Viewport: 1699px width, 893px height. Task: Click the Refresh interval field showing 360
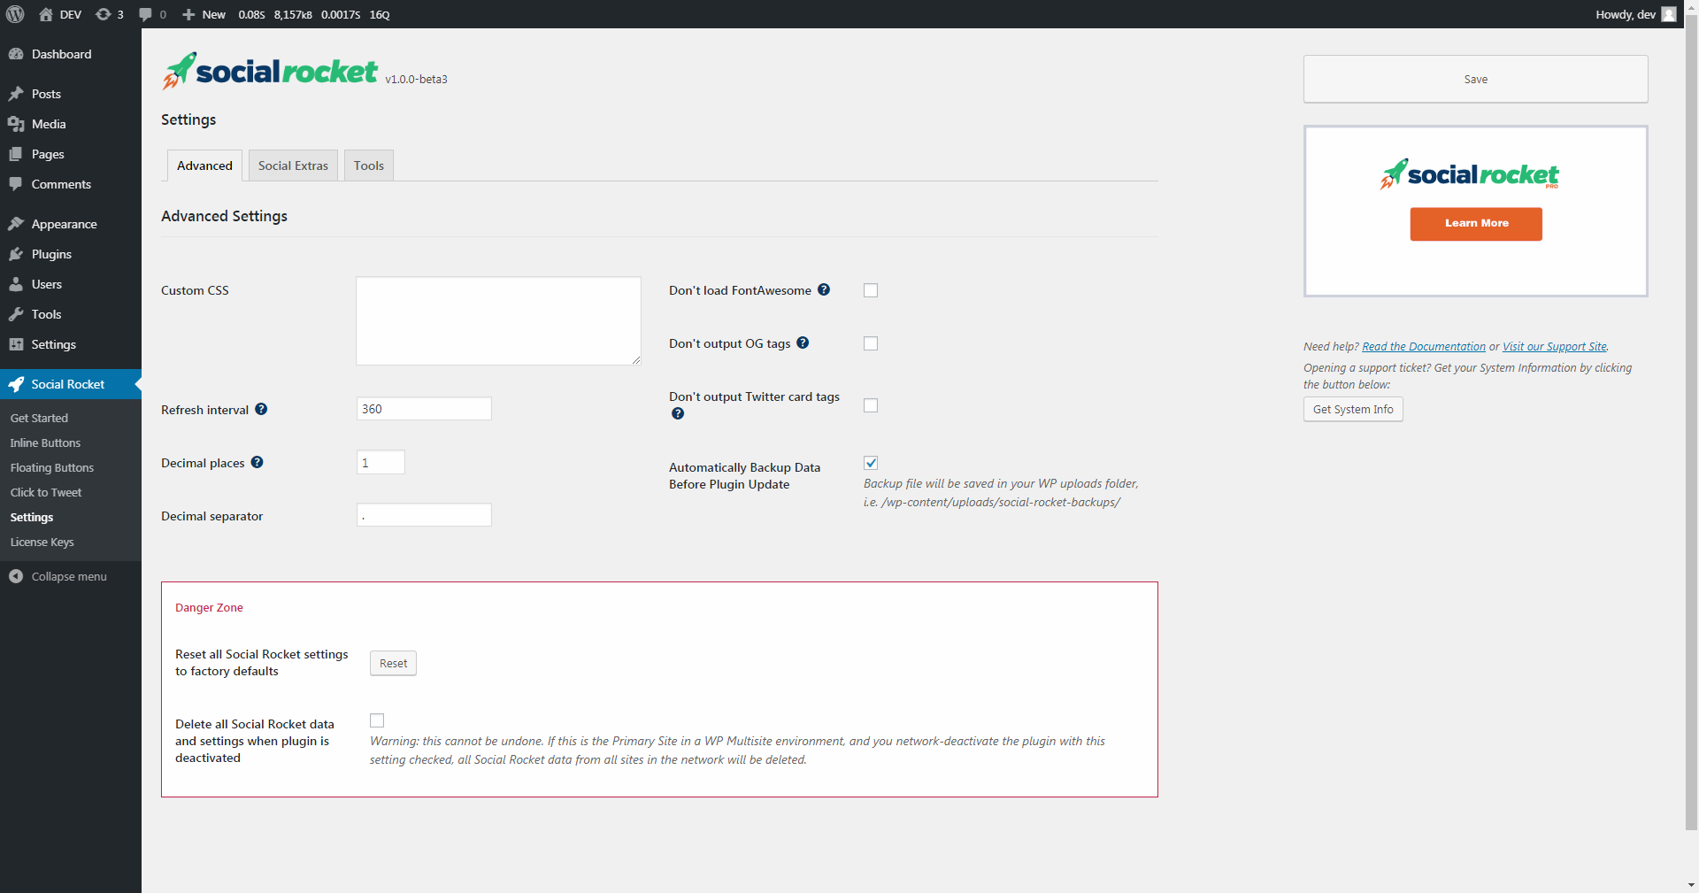[x=424, y=409]
